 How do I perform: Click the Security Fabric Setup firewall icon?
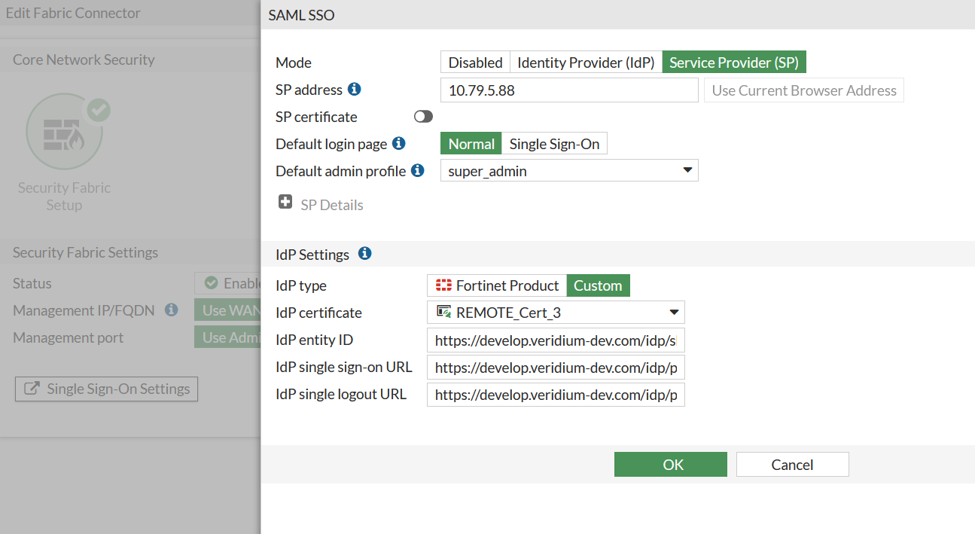[x=64, y=132]
